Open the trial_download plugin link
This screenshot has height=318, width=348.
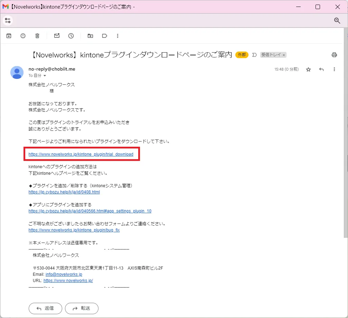pos(81,154)
